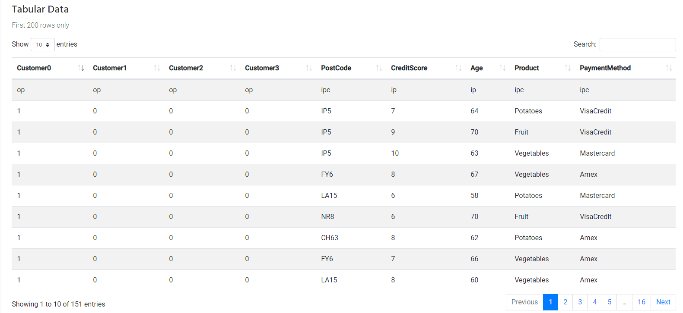Click the blue CreditScore value 10 link
The width and height of the screenshot is (683, 313).
tap(394, 153)
